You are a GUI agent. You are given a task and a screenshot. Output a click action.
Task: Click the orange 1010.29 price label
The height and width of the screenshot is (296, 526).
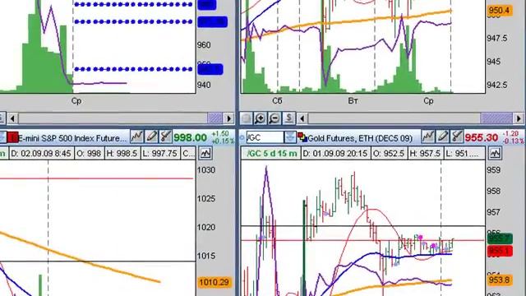point(214,282)
